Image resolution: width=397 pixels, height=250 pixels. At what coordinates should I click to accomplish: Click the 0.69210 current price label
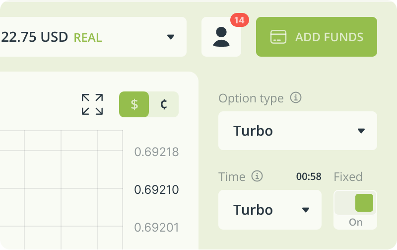click(156, 190)
